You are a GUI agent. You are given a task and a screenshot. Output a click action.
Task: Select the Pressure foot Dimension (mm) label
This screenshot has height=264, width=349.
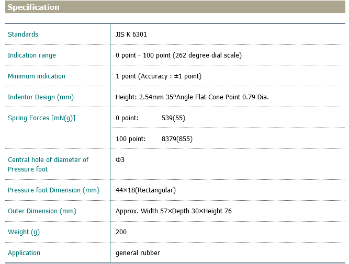(x=53, y=190)
